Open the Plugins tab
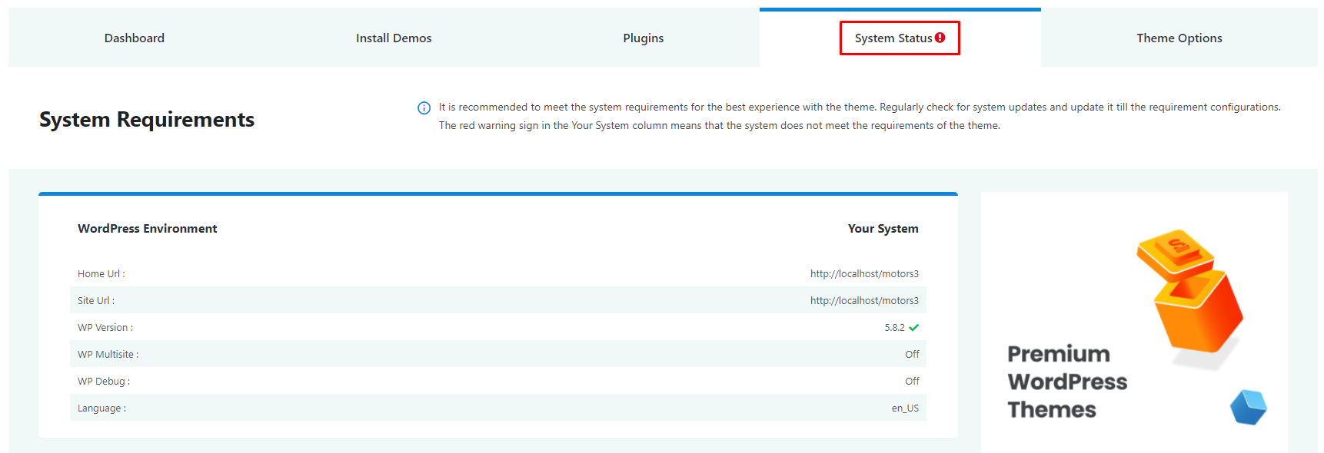 644,38
